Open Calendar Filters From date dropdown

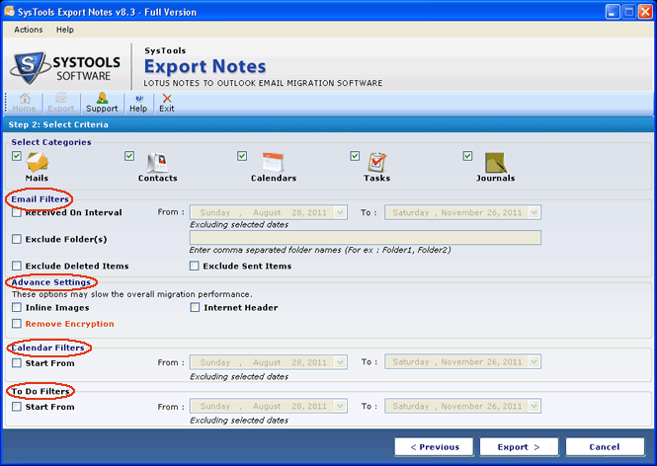pyautogui.click(x=340, y=362)
